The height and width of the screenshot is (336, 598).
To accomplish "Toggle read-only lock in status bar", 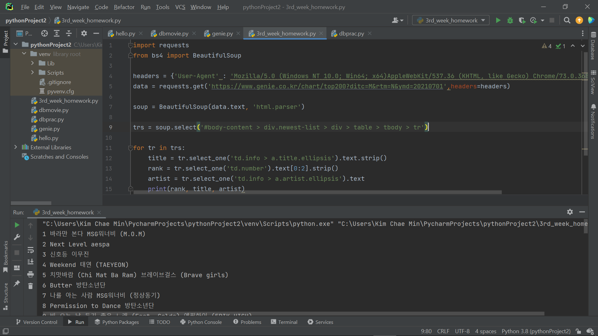I will 578,331.
